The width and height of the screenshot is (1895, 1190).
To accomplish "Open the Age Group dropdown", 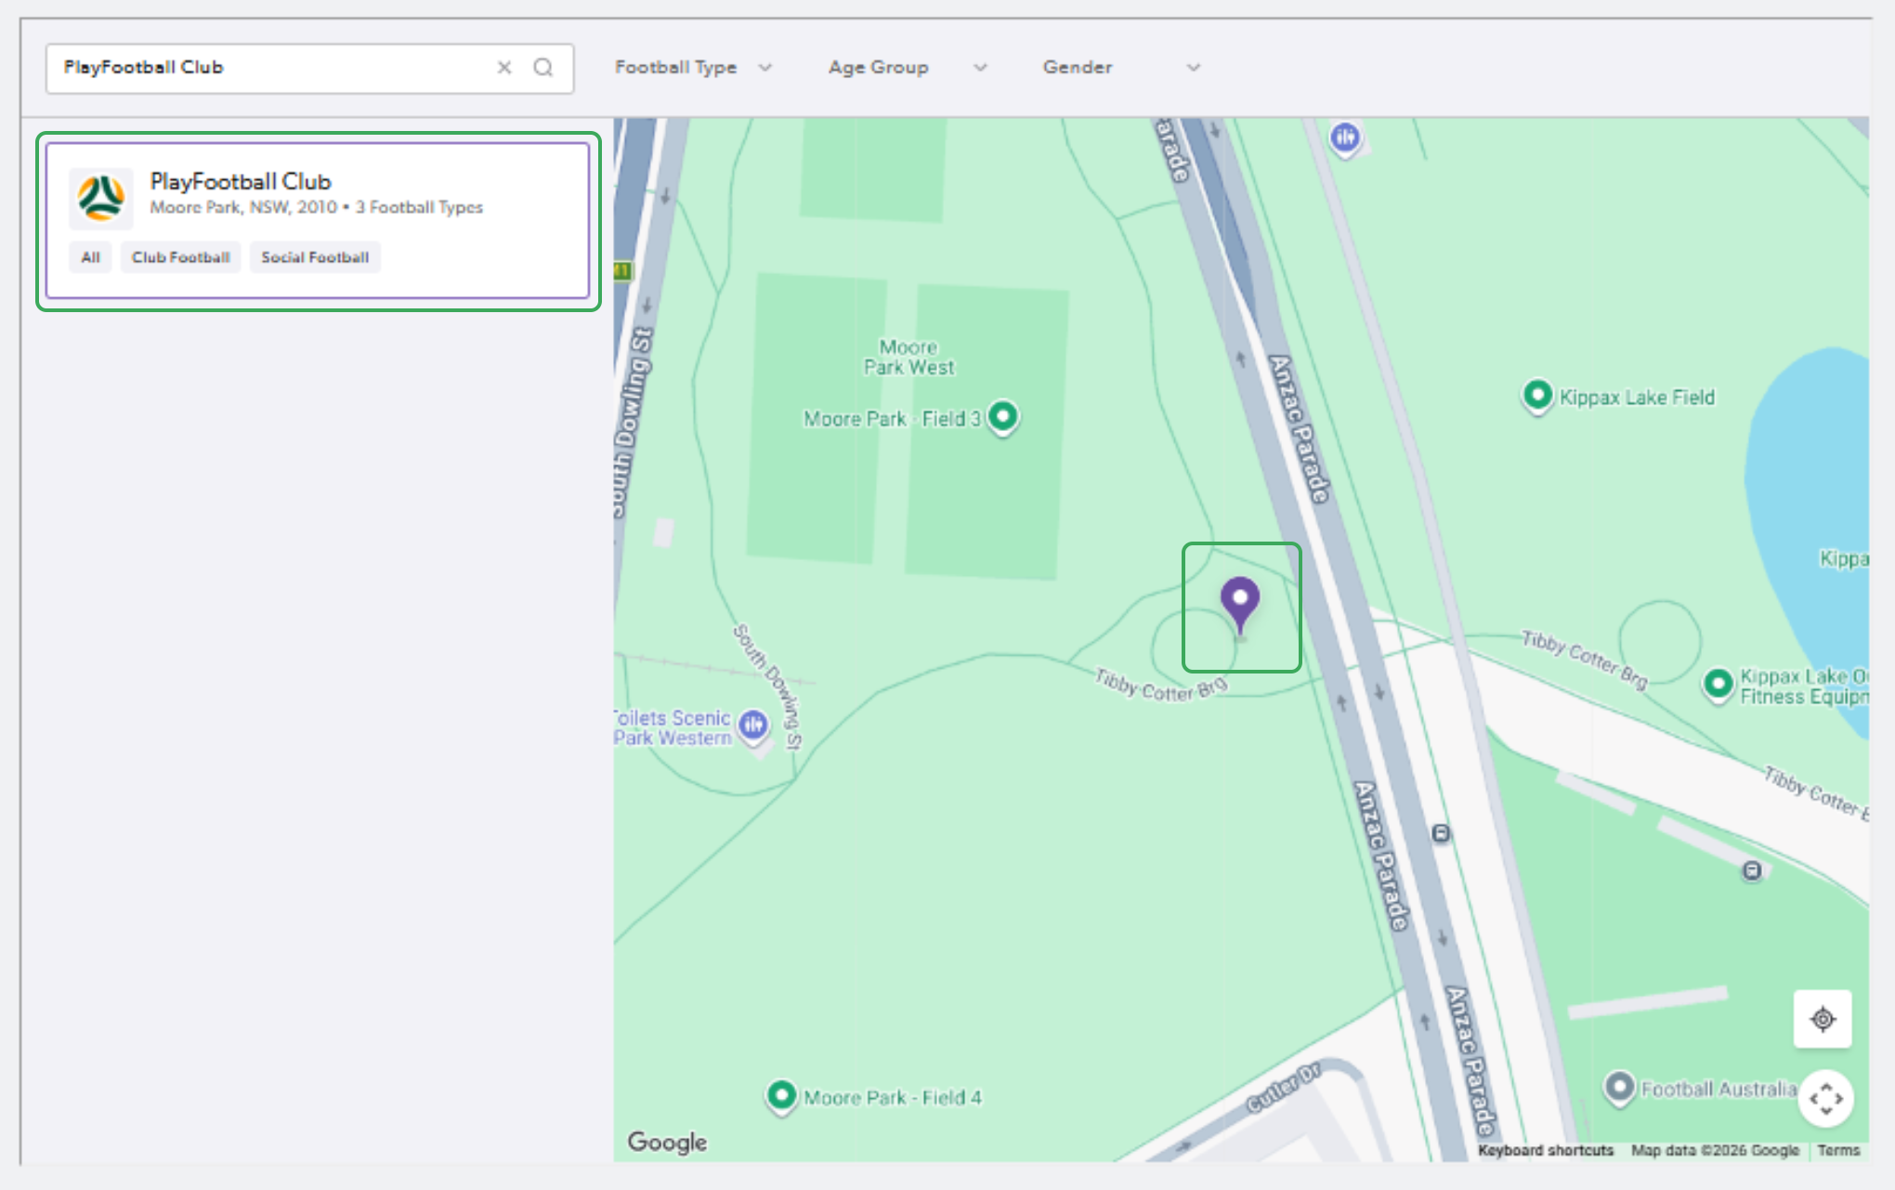I will point(908,67).
